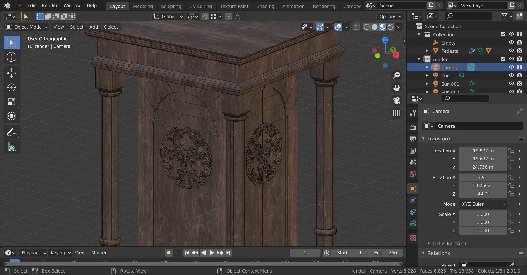The image size is (527, 275).
Task: Click the Location X value field
Action: (x=483, y=151)
